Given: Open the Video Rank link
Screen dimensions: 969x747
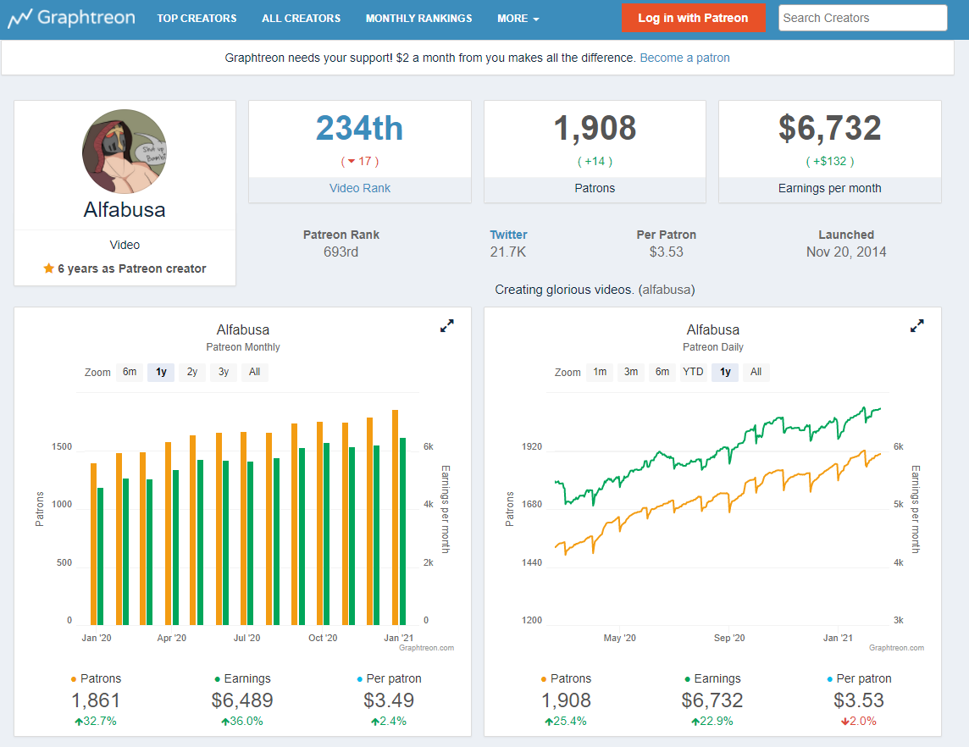Looking at the screenshot, I should (360, 188).
